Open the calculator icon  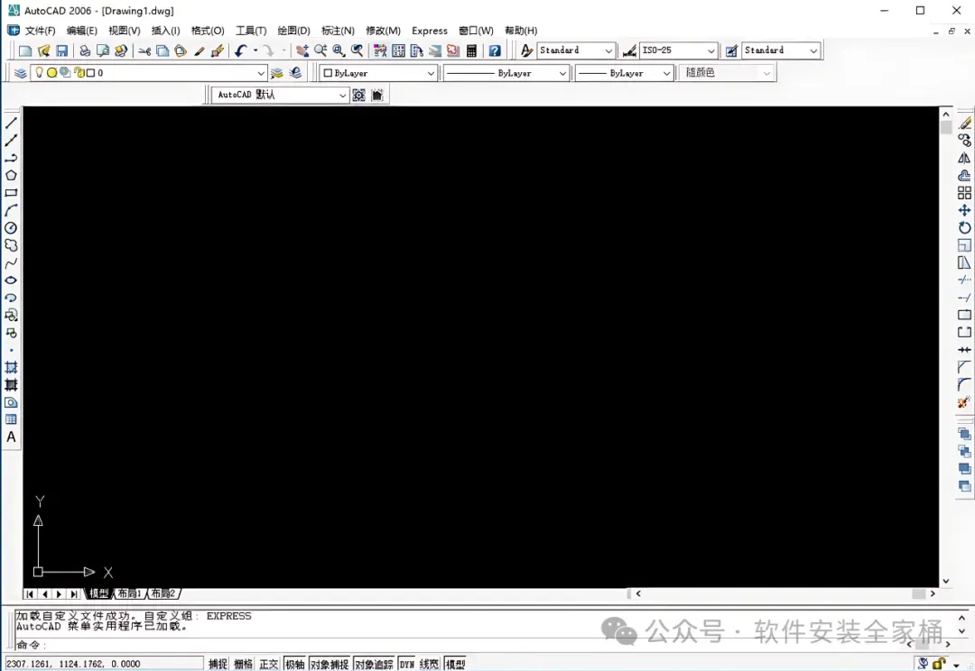coord(471,51)
